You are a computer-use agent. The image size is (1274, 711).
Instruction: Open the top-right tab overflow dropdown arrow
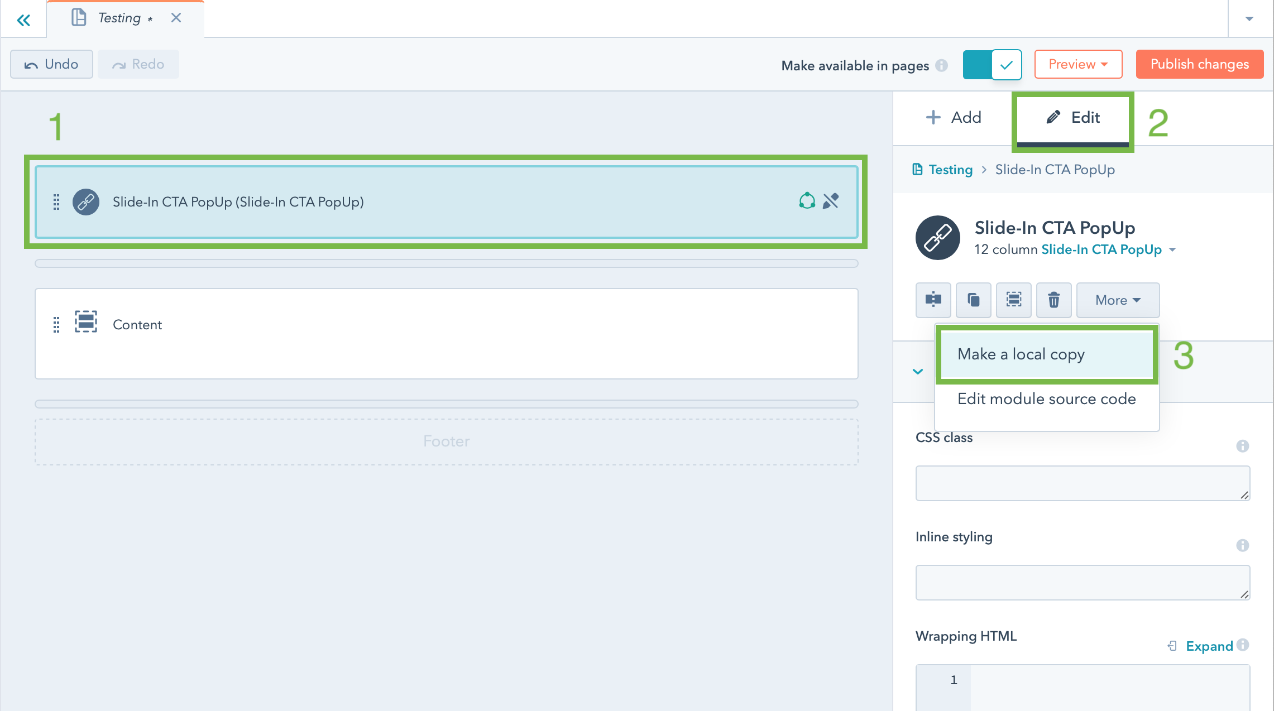pos(1249,19)
